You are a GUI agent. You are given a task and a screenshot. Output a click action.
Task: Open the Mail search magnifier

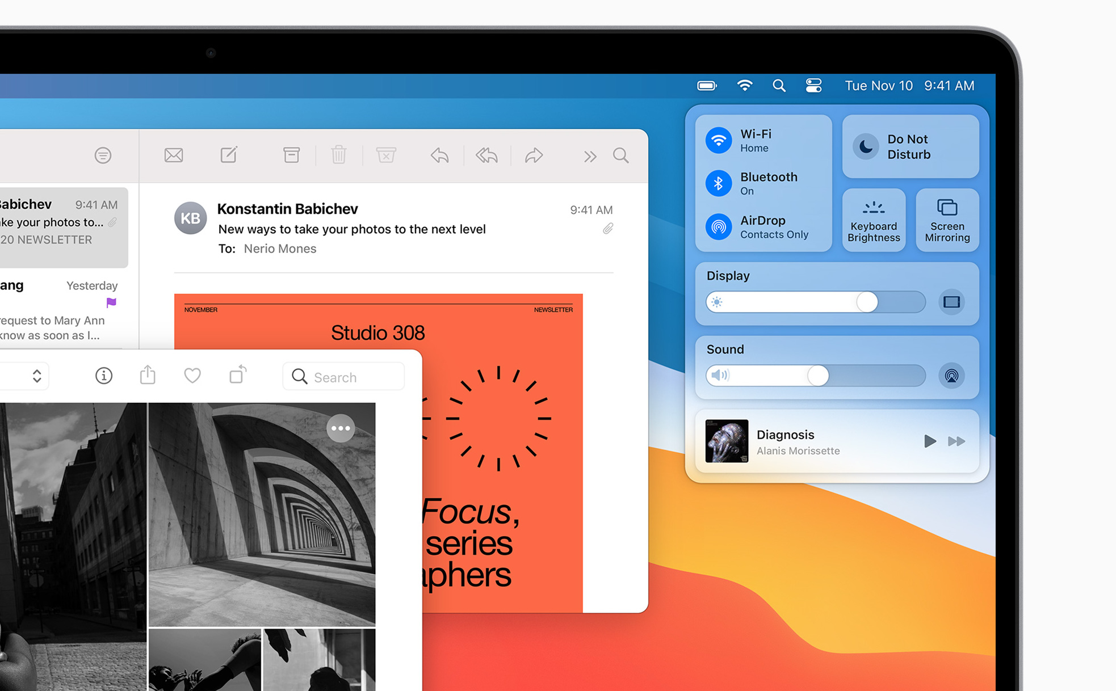(621, 155)
